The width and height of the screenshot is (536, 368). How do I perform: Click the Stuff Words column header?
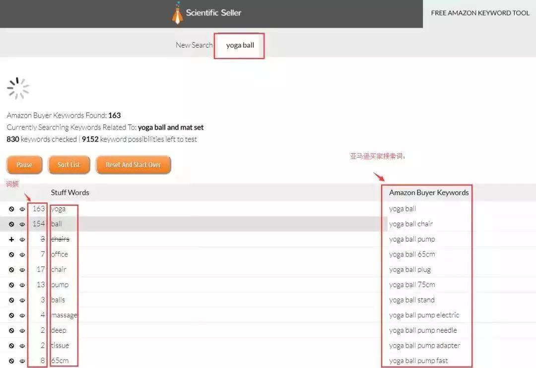point(70,192)
